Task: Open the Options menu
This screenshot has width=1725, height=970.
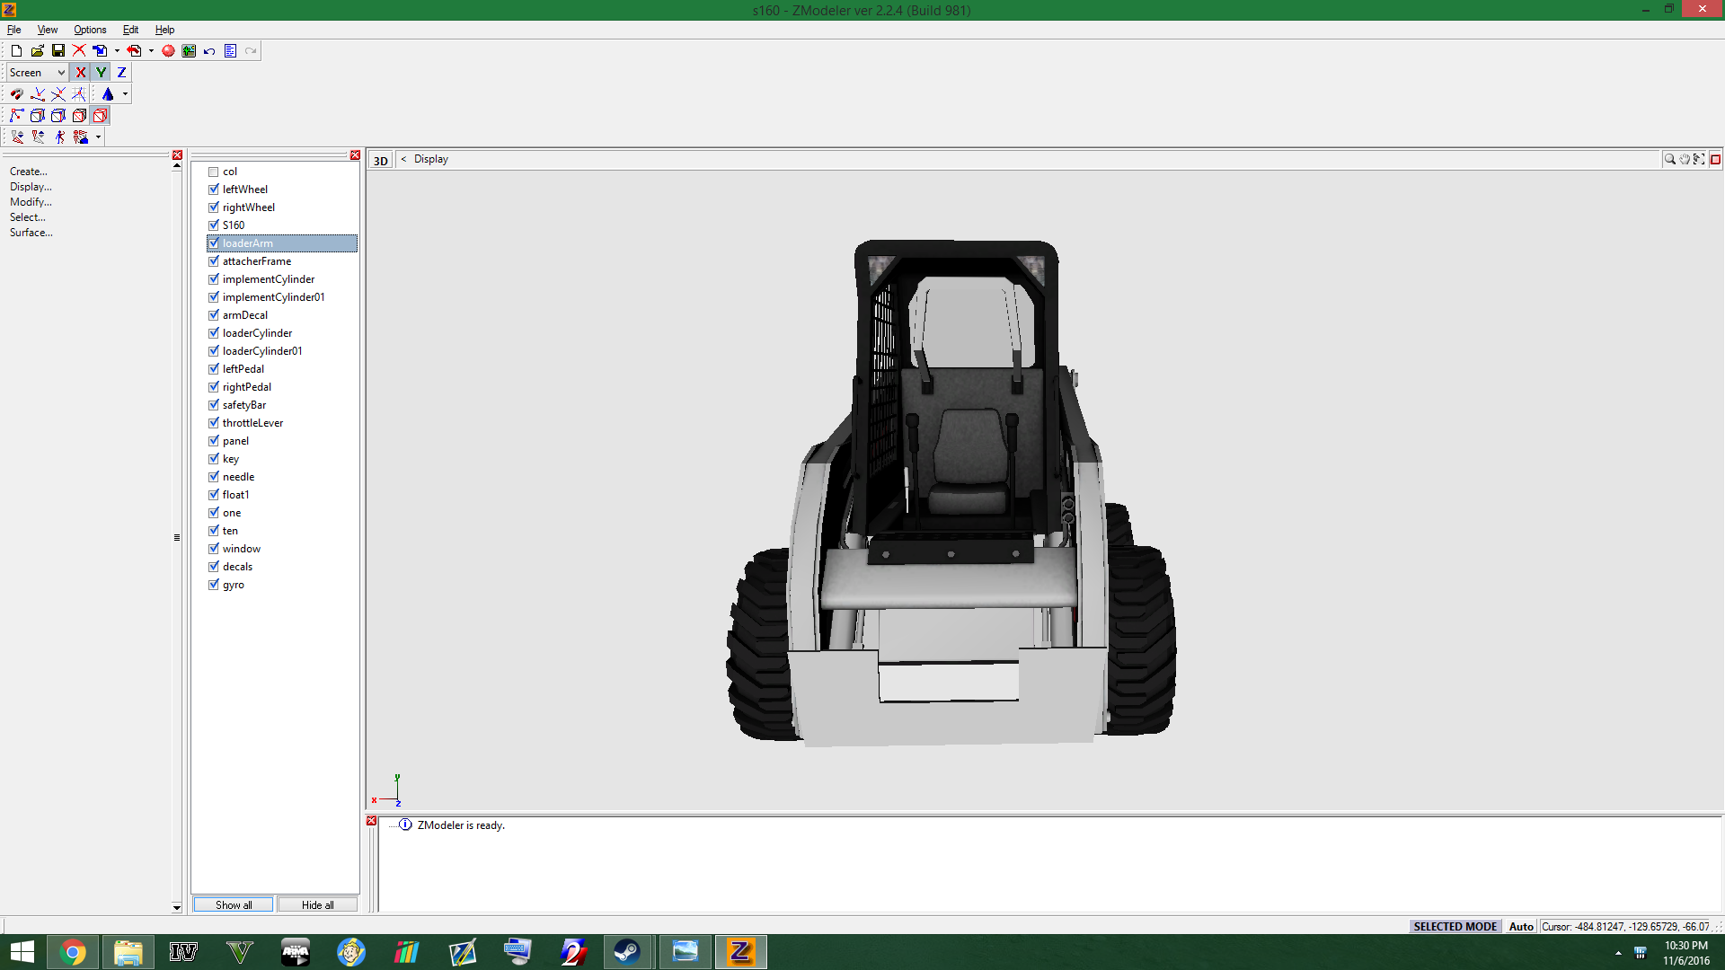Action: 90,30
